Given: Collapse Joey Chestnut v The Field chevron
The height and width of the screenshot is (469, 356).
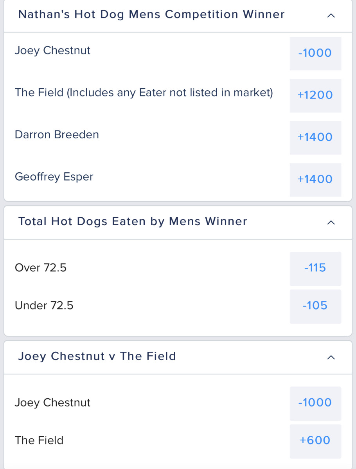Looking at the screenshot, I should (x=331, y=357).
